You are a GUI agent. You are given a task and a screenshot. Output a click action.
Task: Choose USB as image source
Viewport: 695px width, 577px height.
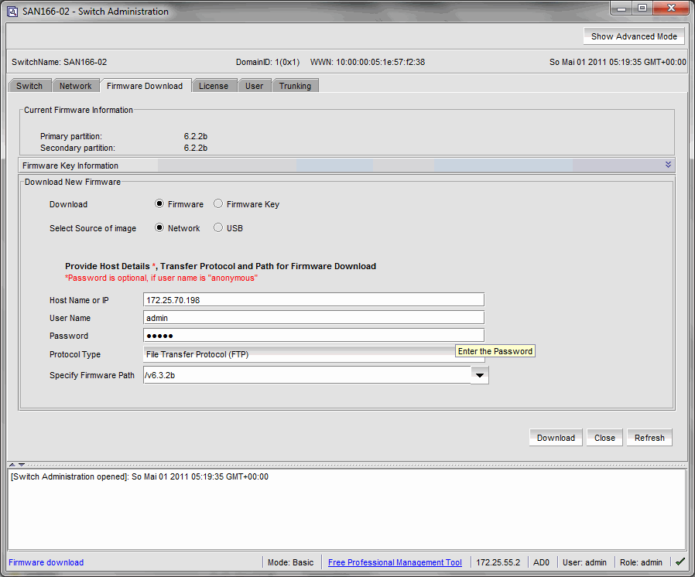[218, 228]
